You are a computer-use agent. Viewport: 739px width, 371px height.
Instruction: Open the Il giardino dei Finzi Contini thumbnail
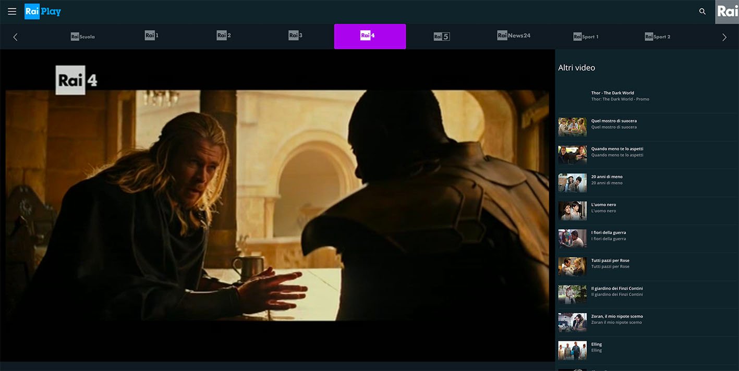click(573, 294)
